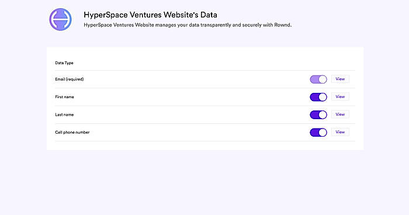Click the HyperSpace Ventures round logo
Viewport: 409px width, 215px height.
(61, 19)
